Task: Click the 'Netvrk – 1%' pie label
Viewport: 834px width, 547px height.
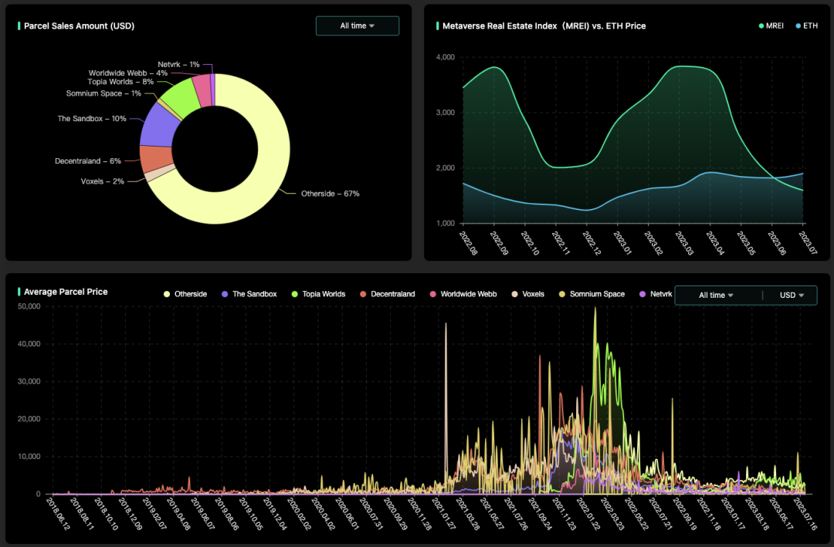Action: pos(178,64)
